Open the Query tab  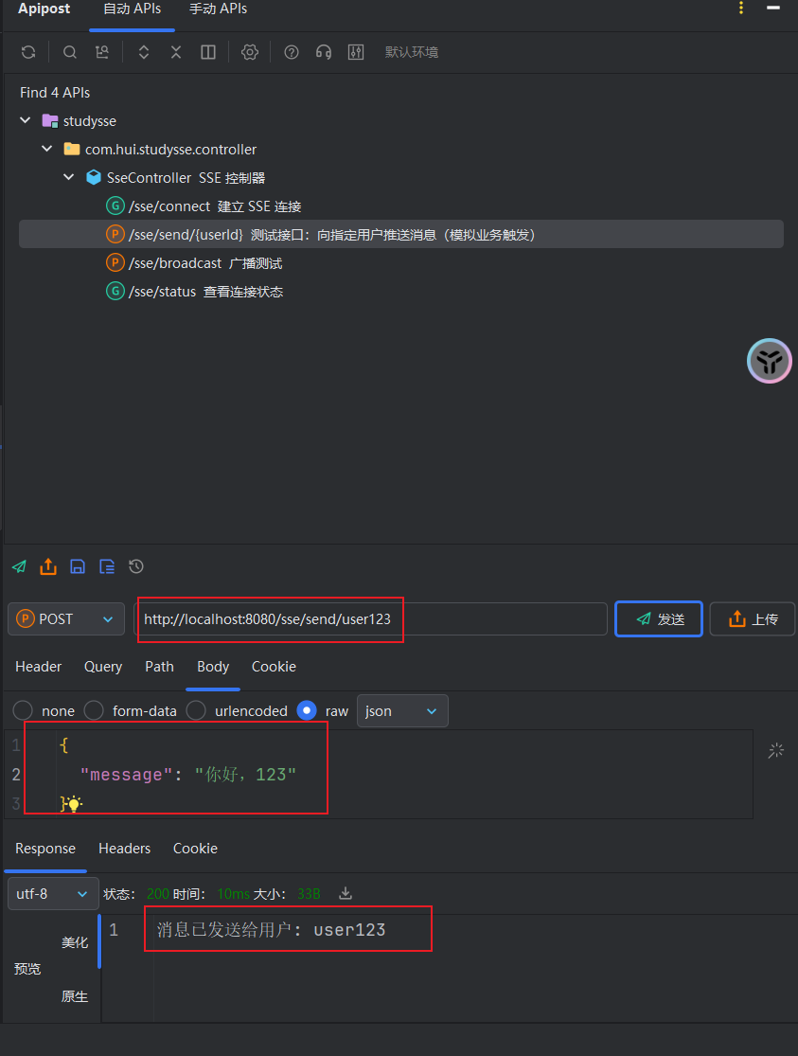(x=103, y=667)
